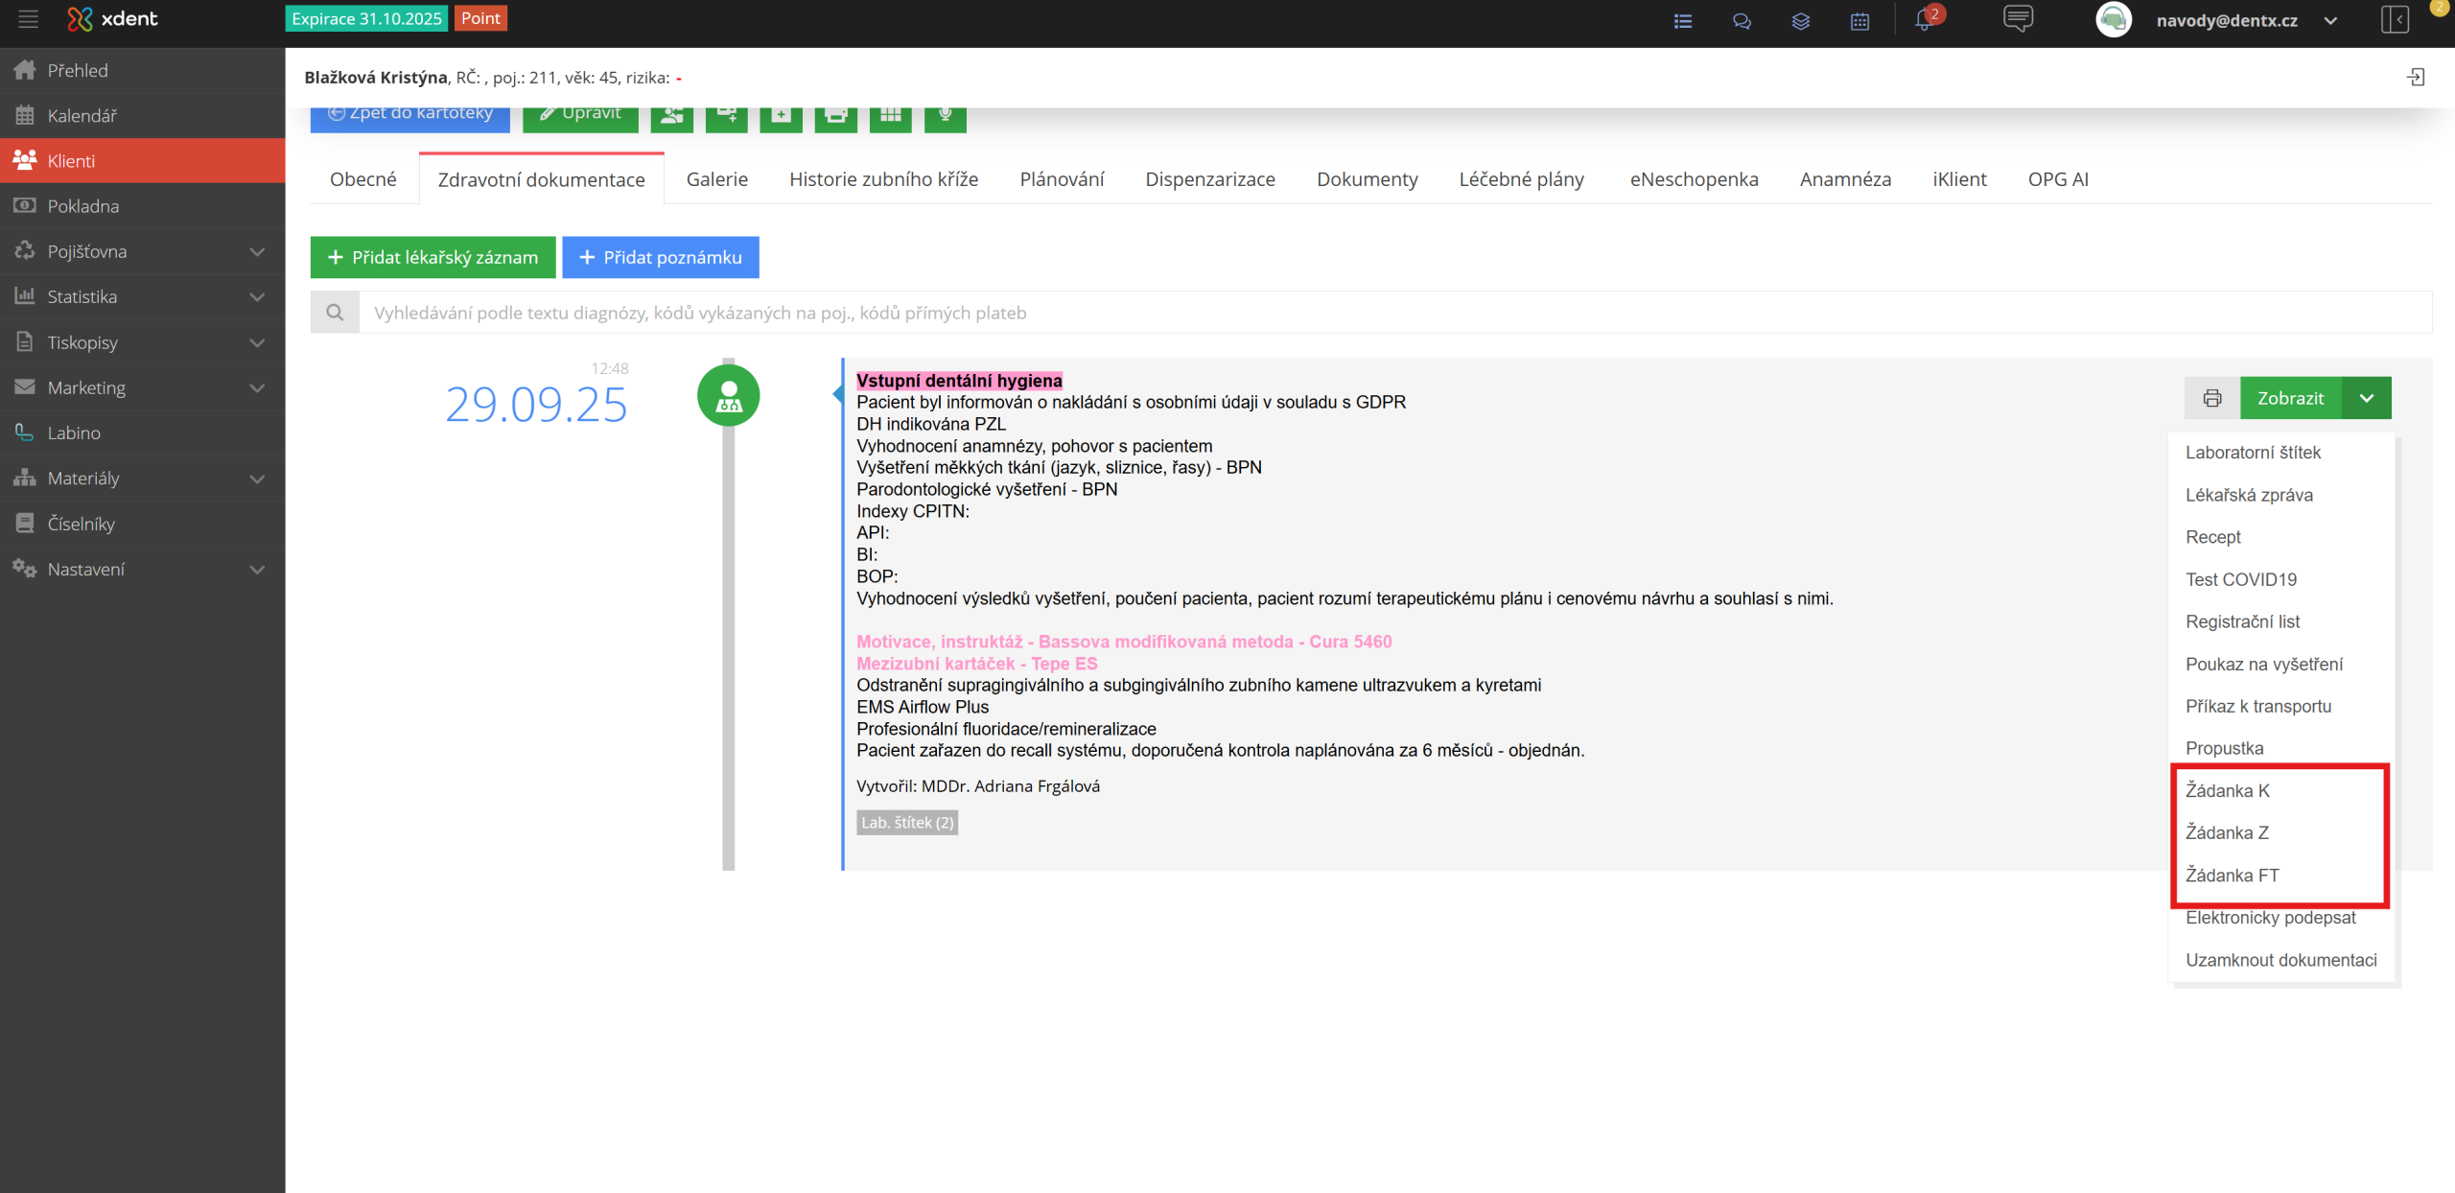
Task: Click the green doctor timeline marker
Action: pos(728,395)
